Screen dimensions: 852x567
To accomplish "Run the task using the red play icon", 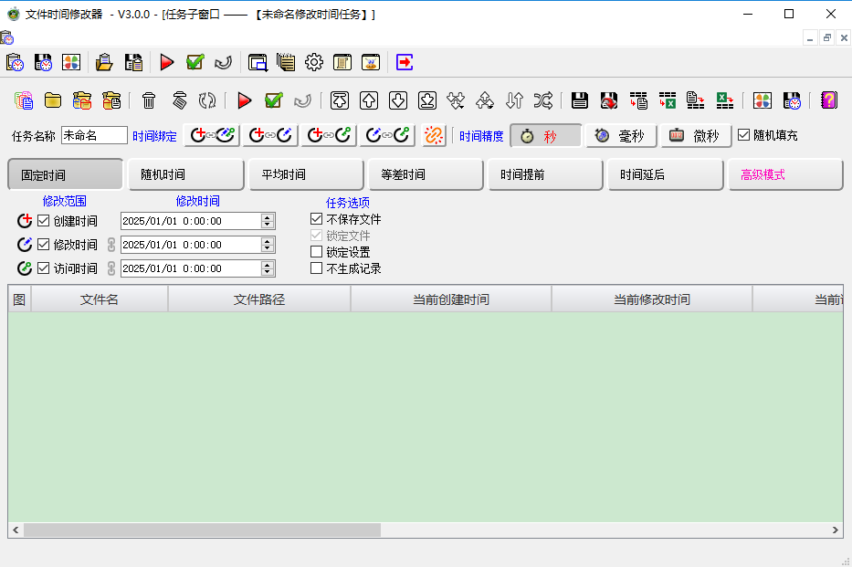I will click(x=166, y=62).
